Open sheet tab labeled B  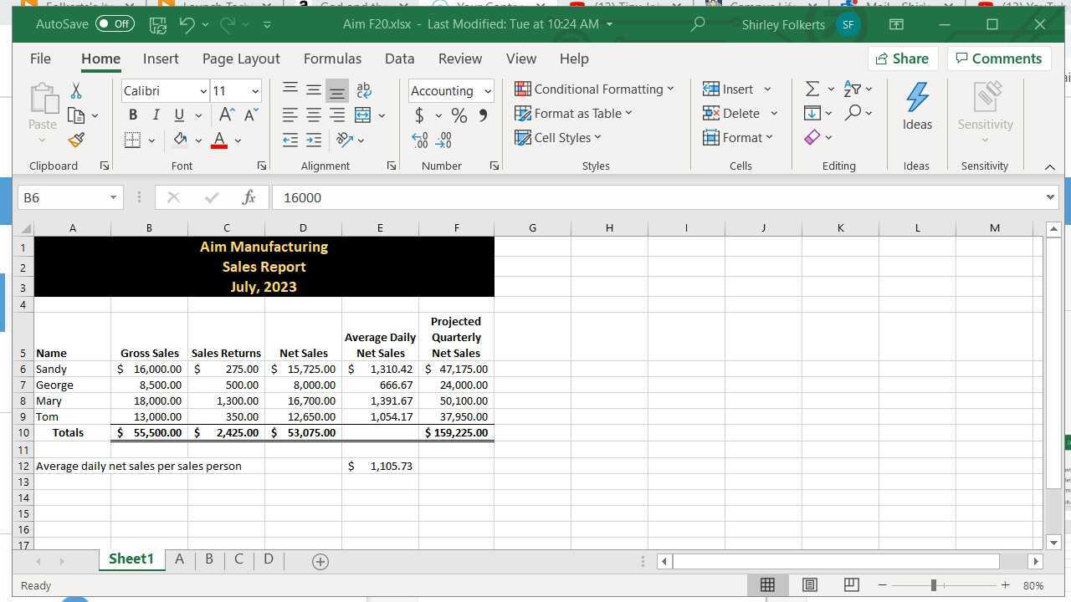coord(208,559)
